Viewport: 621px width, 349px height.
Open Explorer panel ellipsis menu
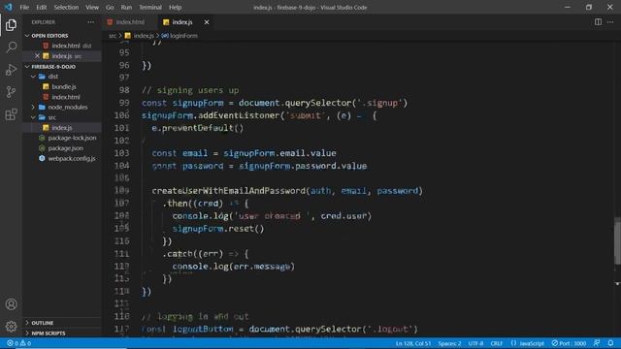point(90,22)
